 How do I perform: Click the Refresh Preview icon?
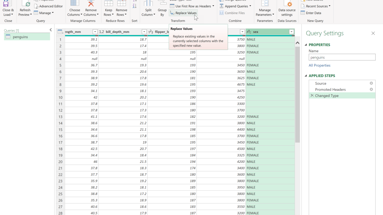point(25,4)
